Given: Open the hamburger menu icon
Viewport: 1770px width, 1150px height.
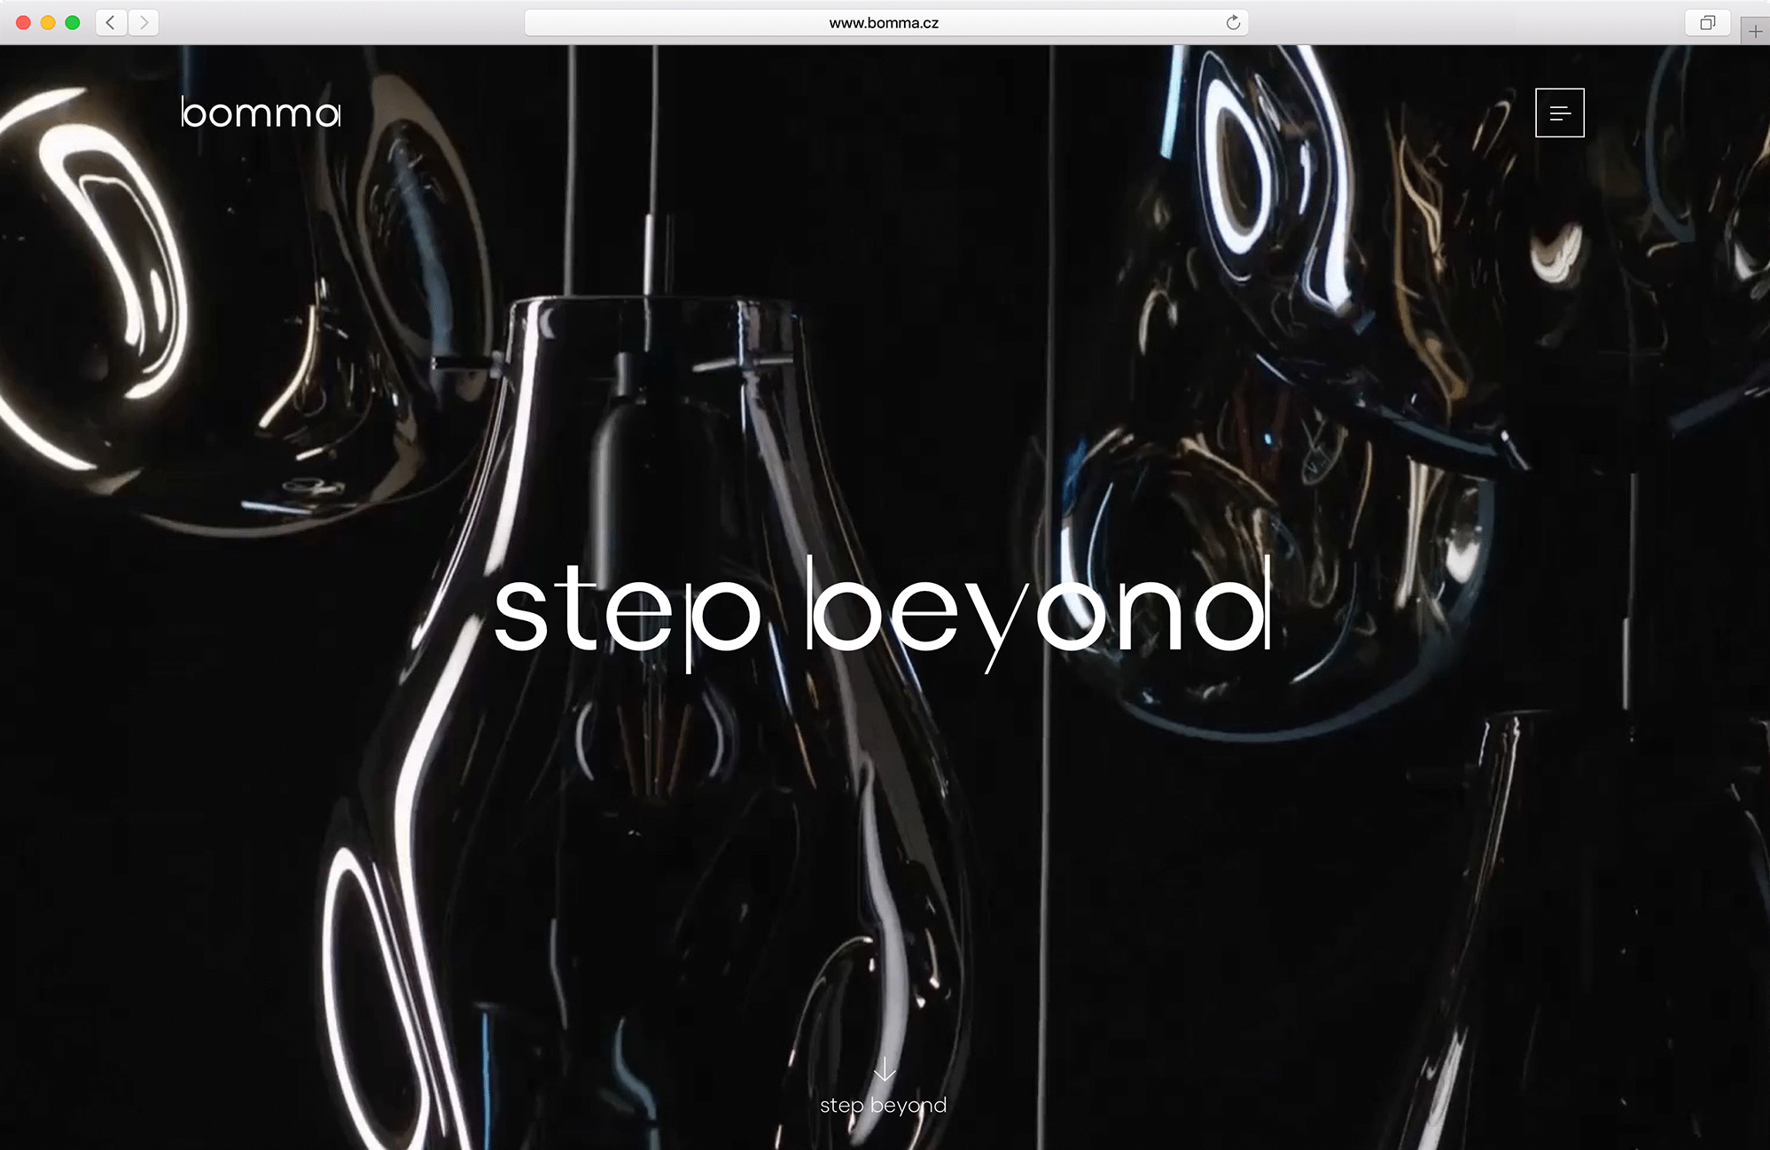Looking at the screenshot, I should (1559, 113).
